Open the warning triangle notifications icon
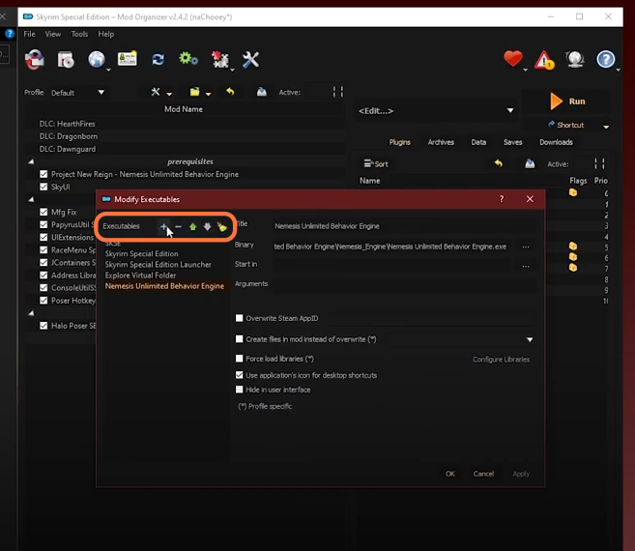 click(x=544, y=60)
